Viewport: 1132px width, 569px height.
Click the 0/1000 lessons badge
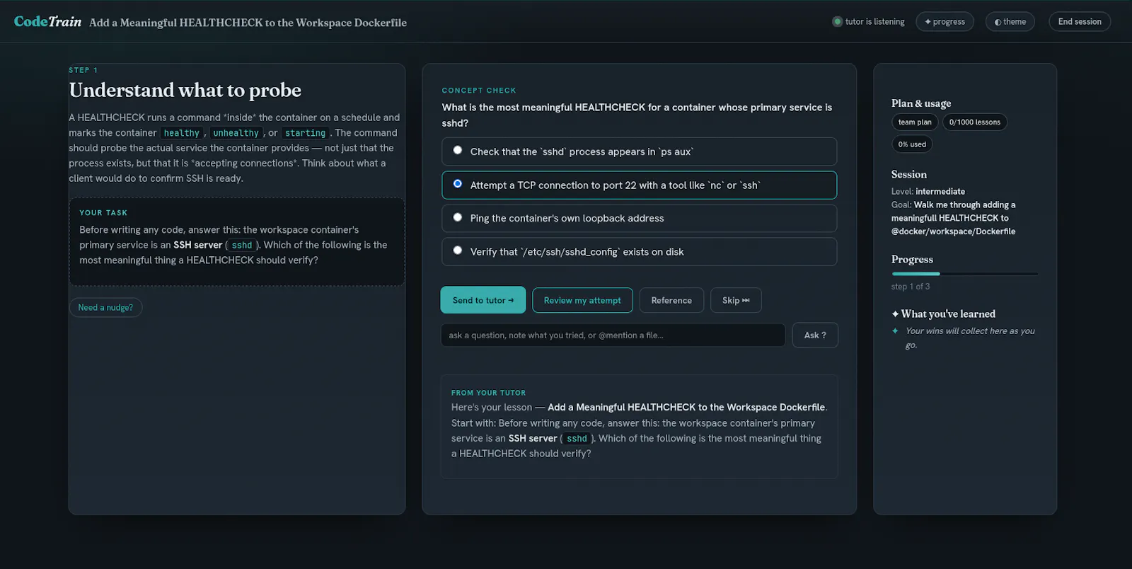point(974,122)
